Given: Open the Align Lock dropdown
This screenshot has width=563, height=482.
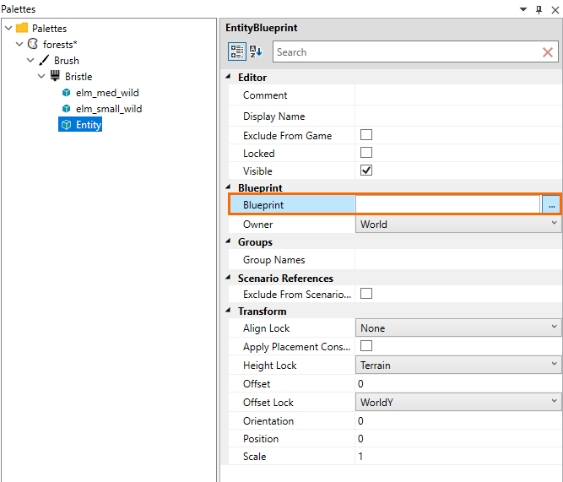Looking at the screenshot, I should point(458,328).
